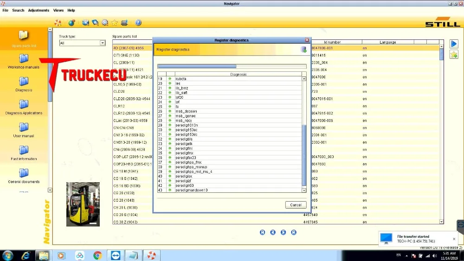Open the Views menu
Screen dimensions: 464x261
coord(58,10)
